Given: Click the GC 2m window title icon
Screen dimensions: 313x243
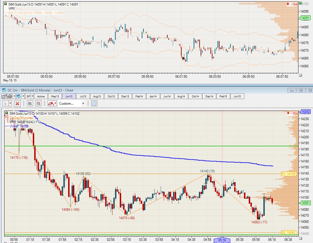Looking at the screenshot, I should tap(4, 90).
